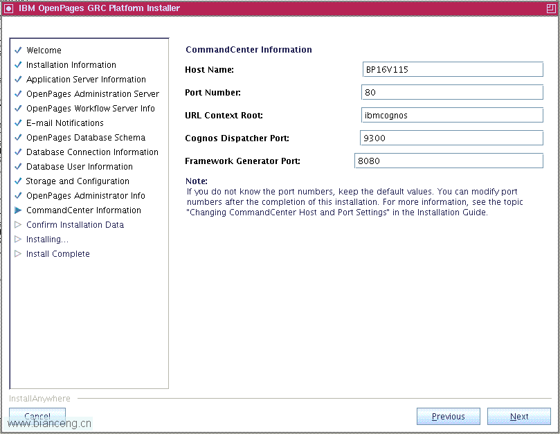The image size is (560, 434).
Task: Click the window icon in title bar
Action: (x=8, y=8)
